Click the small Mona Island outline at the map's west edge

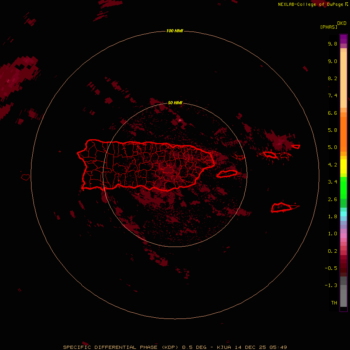[x=26, y=177]
